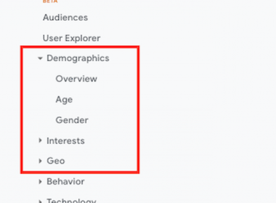
Task: Select the Technology menu label
Action: tap(72, 201)
